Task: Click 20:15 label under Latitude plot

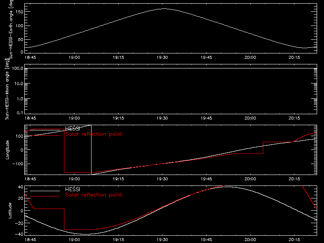Action: pyautogui.click(x=294, y=240)
